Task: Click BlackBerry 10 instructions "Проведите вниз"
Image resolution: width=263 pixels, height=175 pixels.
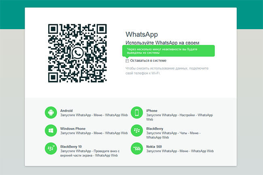Action: point(90,153)
